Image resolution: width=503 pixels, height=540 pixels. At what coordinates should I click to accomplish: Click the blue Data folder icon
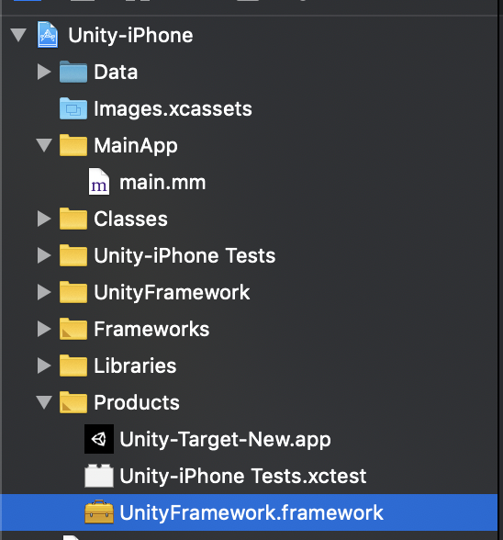click(73, 72)
